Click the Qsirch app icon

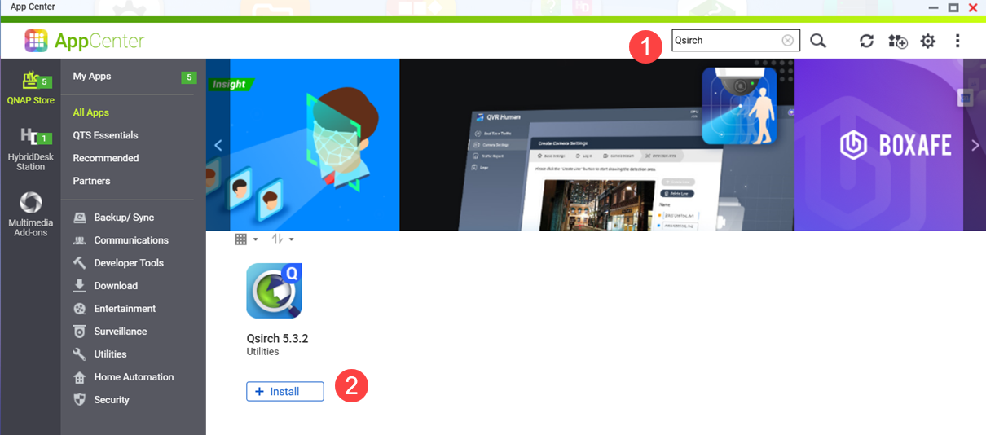tap(274, 291)
